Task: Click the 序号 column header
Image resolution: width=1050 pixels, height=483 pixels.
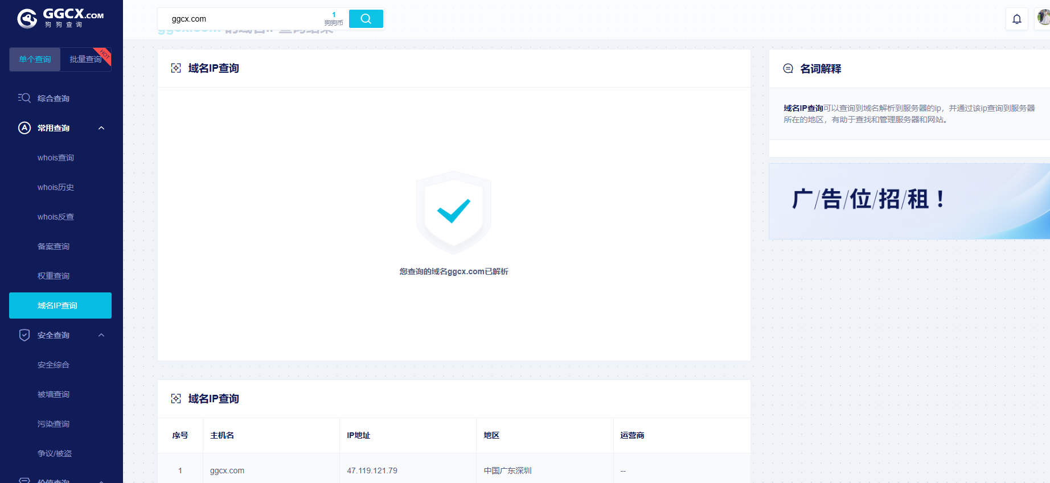Action: pos(180,435)
